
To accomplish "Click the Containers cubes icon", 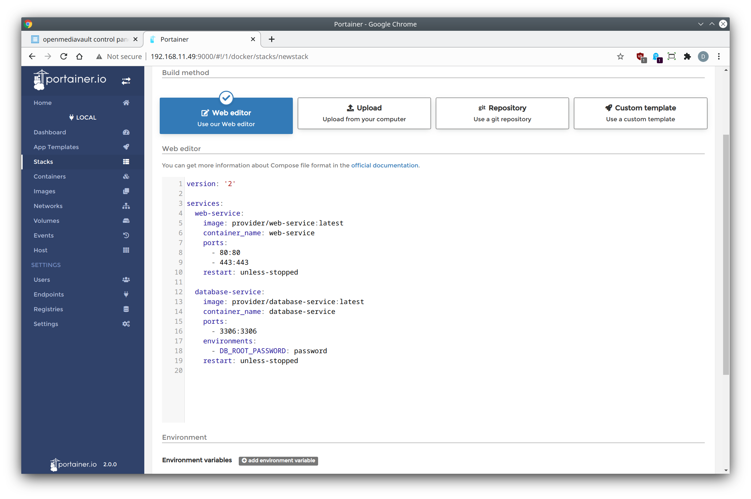I will click(126, 177).
